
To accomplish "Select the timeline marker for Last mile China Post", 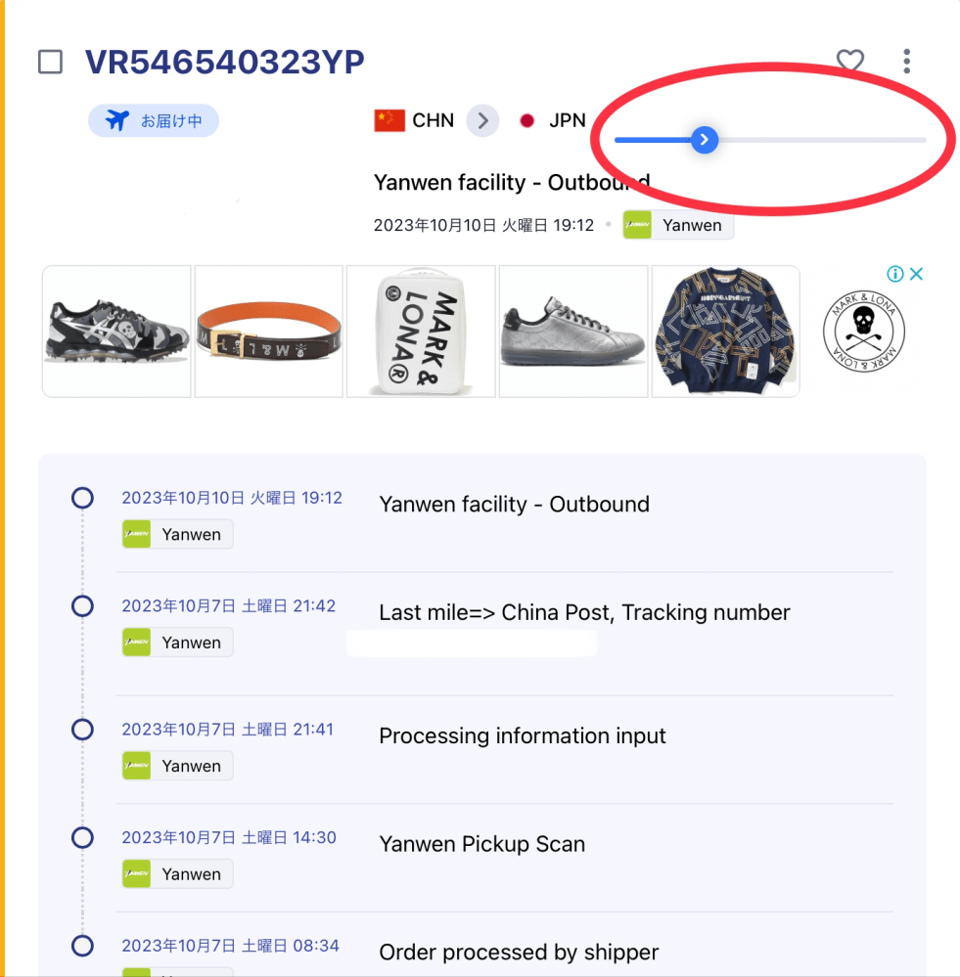I will [x=82, y=605].
